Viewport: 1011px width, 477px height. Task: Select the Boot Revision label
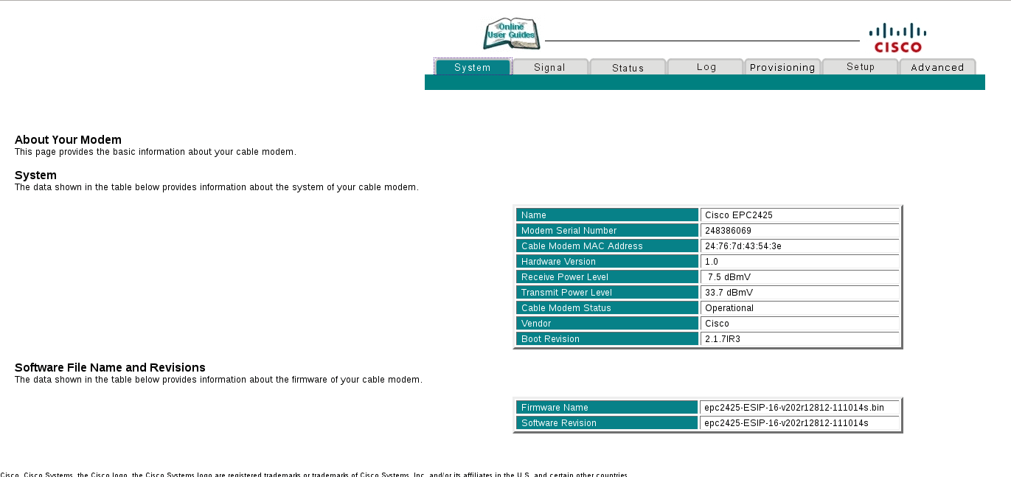pos(607,338)
